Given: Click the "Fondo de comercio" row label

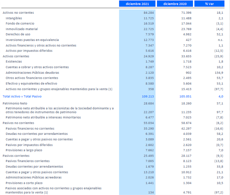Looking at the screenshot, I should [20, 23].
